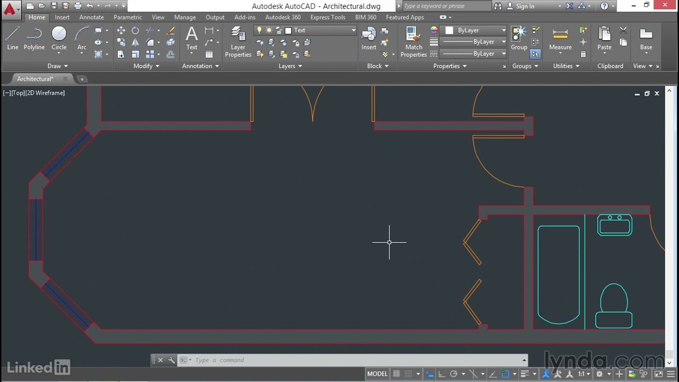Click the new drawing tab plus button

point(82,79)
